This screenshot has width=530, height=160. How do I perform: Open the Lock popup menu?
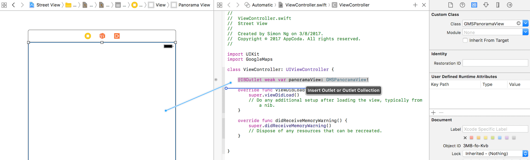point(525,154)
